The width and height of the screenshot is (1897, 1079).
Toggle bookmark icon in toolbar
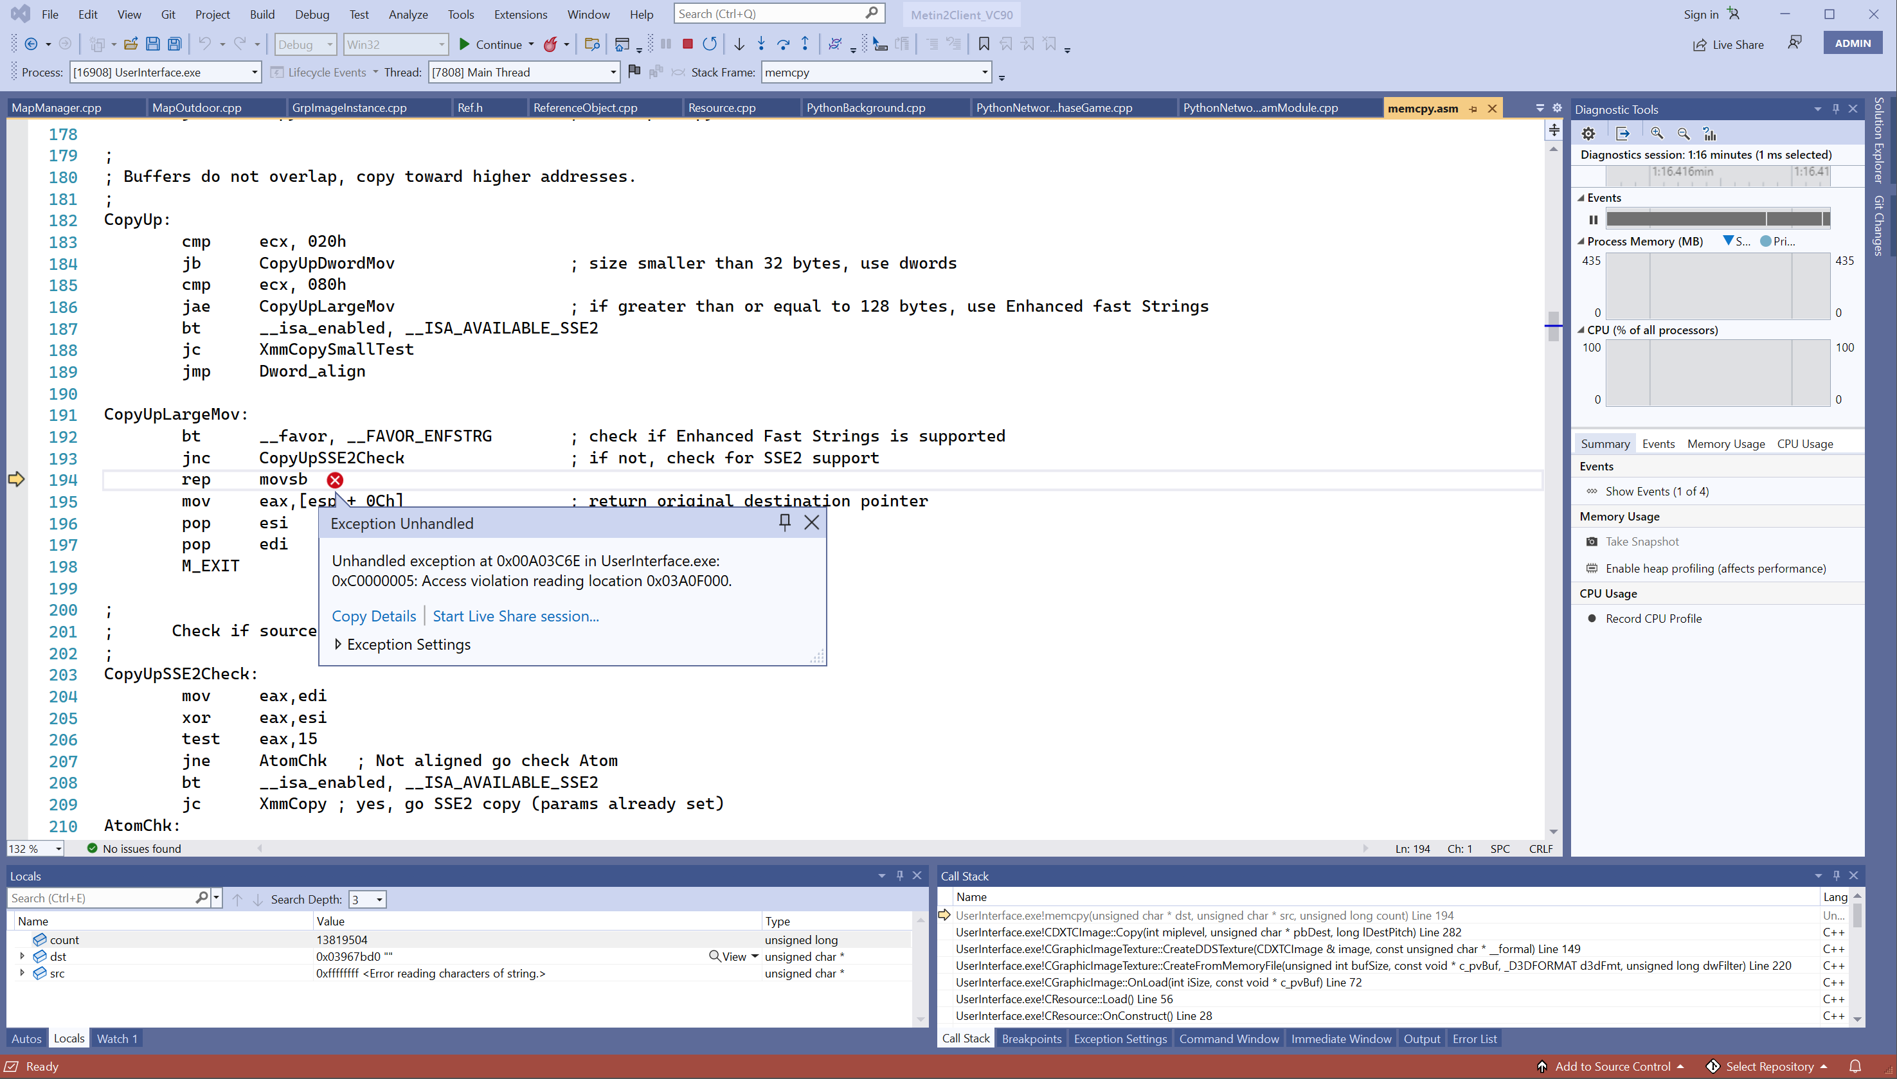[984, 44]
